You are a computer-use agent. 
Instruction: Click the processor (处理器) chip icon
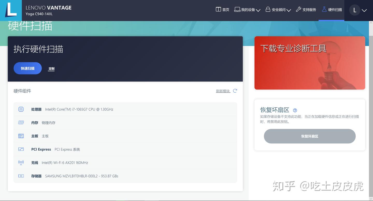(x=21, y=109)
